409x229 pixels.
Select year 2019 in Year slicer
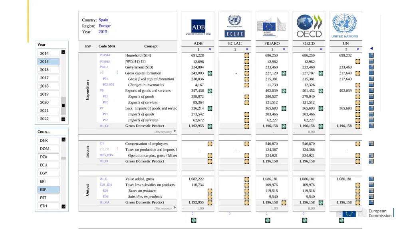pos(48,94)
